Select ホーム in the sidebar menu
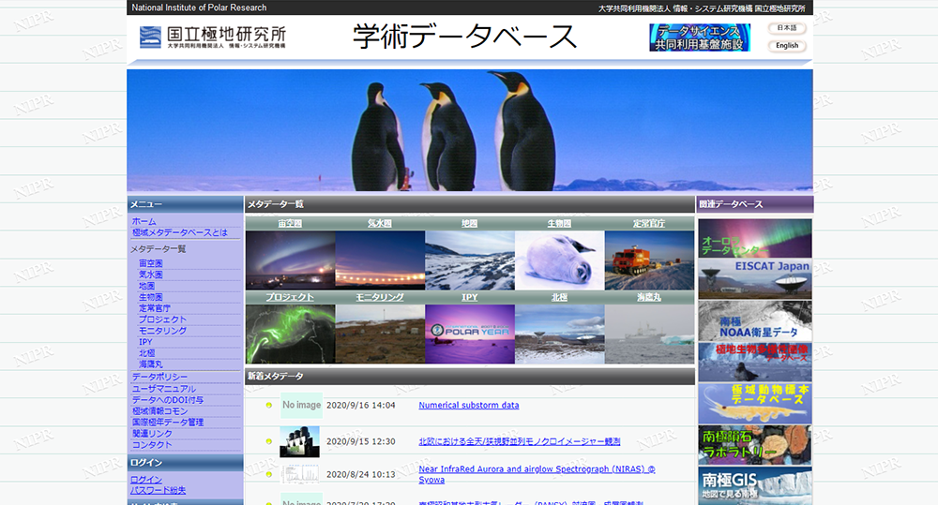 (x=144, y=221)
